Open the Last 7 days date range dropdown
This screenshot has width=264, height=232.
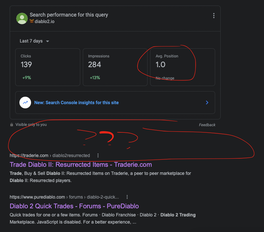coord(34,41)
